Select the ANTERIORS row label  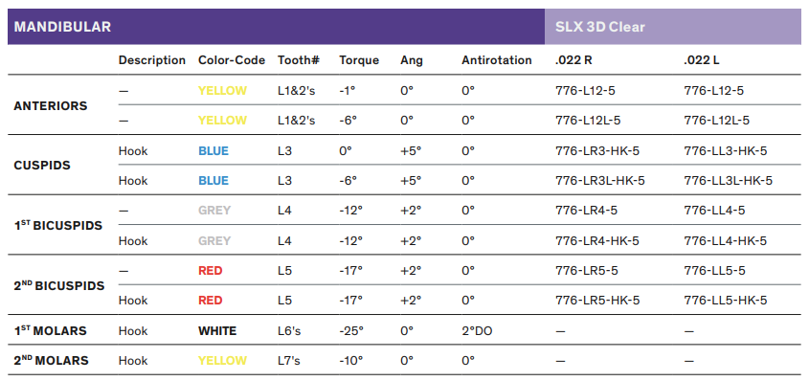(51, 105)
